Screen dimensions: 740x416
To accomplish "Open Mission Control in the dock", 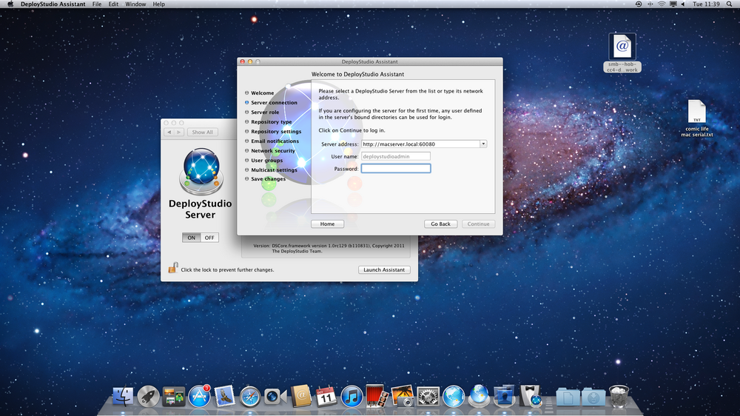I will click(174, 396).
